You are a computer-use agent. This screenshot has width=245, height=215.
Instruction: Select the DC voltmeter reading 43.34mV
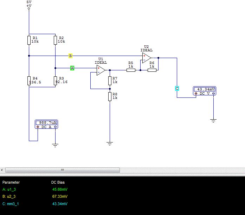point(205,91)
